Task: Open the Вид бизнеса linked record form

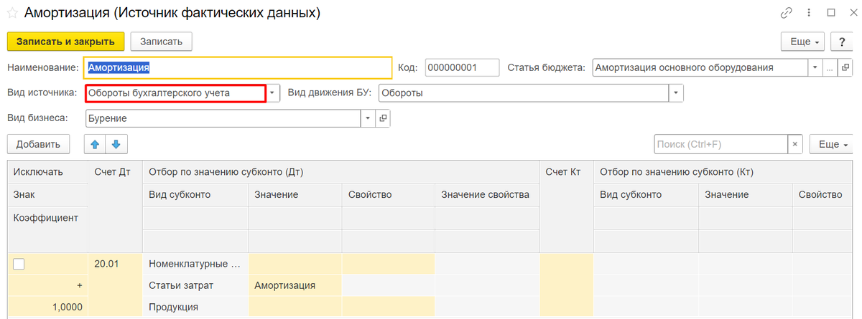Action: coord(383,118)
